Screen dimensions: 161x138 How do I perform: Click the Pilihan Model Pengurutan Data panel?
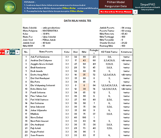pos(116,4)
